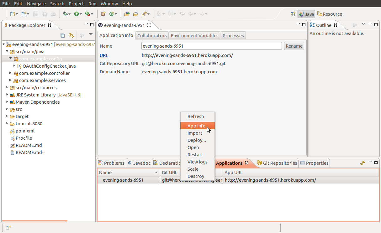Expand the target folder

click(7, 116)
